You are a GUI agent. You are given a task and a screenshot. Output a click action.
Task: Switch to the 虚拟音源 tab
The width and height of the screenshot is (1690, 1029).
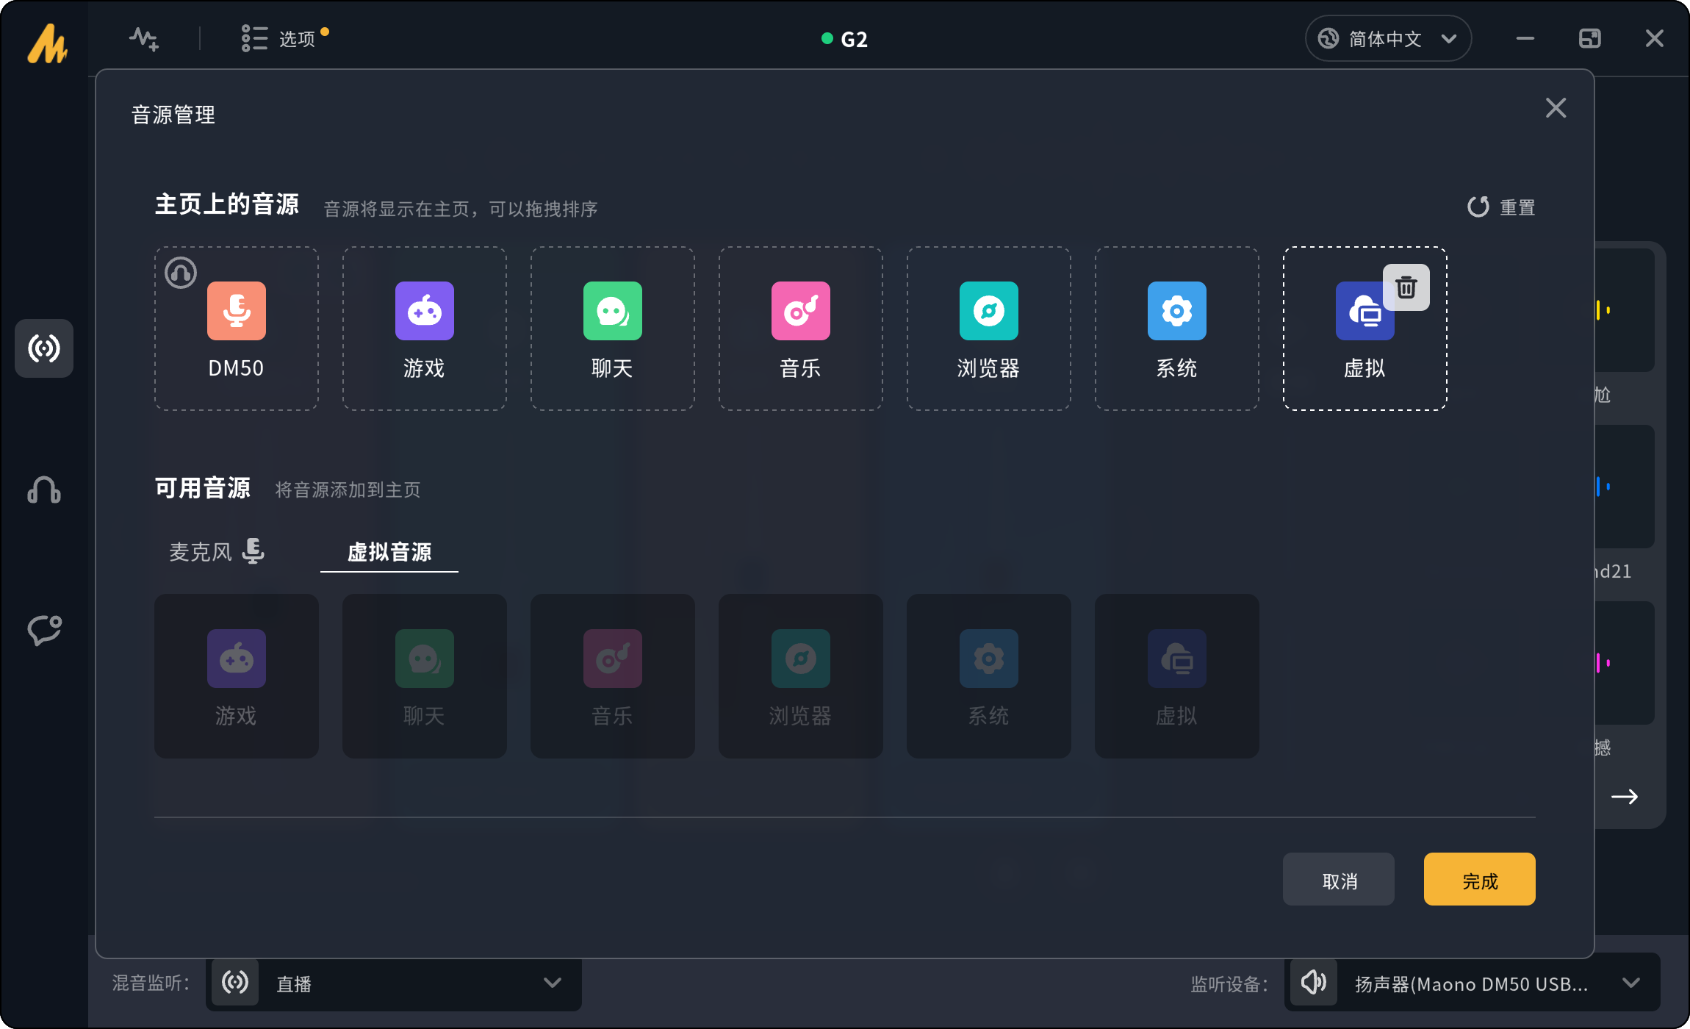coord(389,551)
